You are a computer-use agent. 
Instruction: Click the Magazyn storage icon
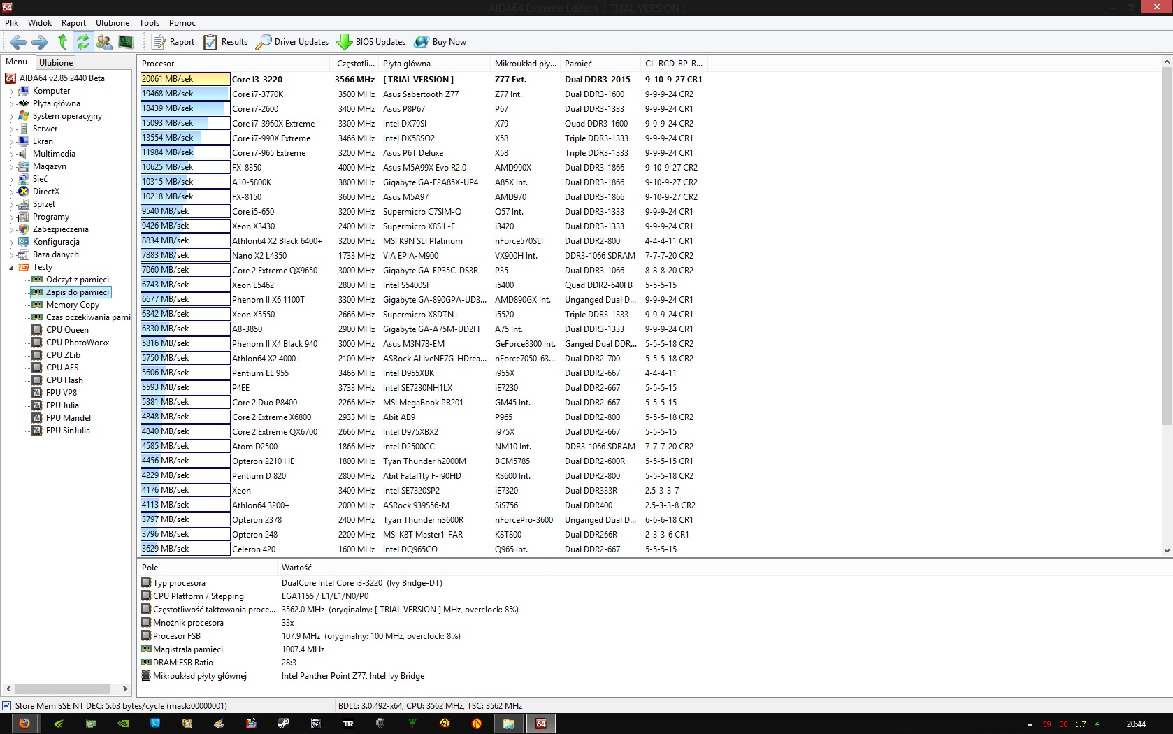[x=23, y=166]
